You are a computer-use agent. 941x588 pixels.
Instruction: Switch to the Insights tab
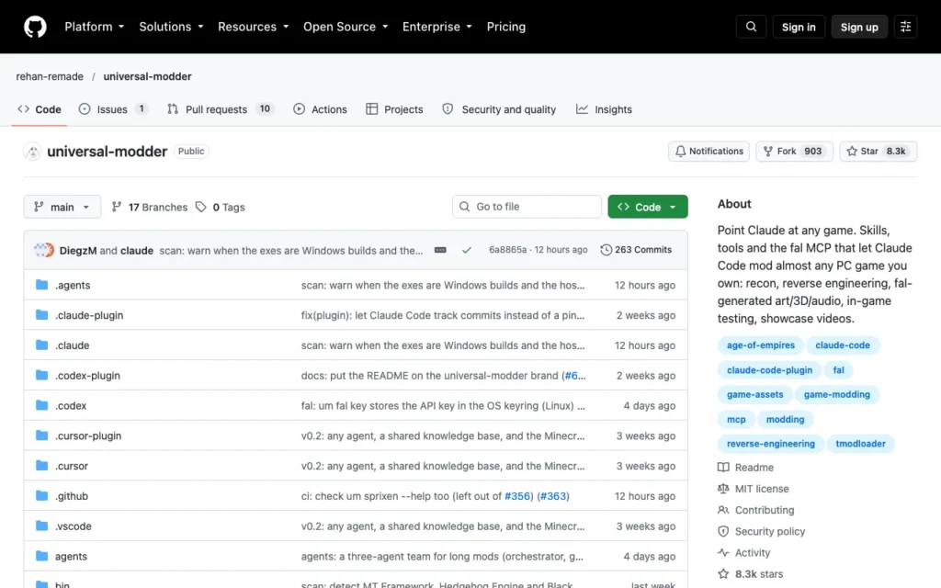(x=604, y=109)
